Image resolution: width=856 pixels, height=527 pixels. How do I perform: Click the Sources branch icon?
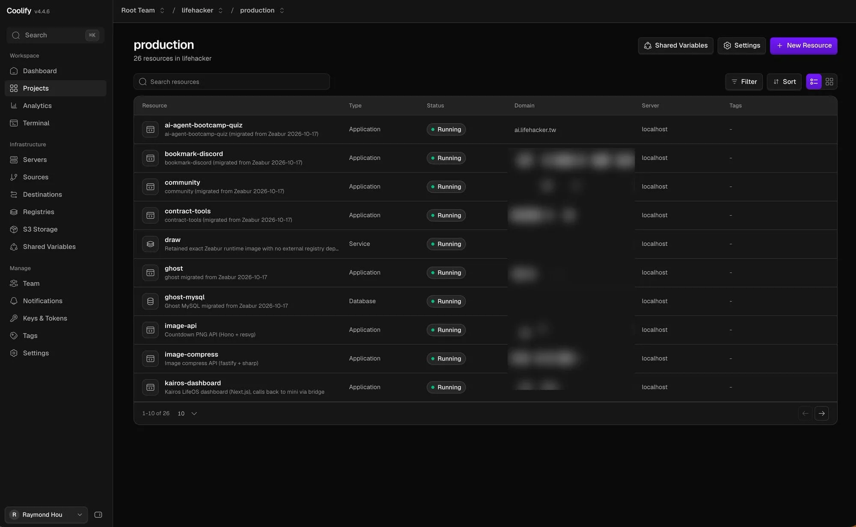(14, 177)
